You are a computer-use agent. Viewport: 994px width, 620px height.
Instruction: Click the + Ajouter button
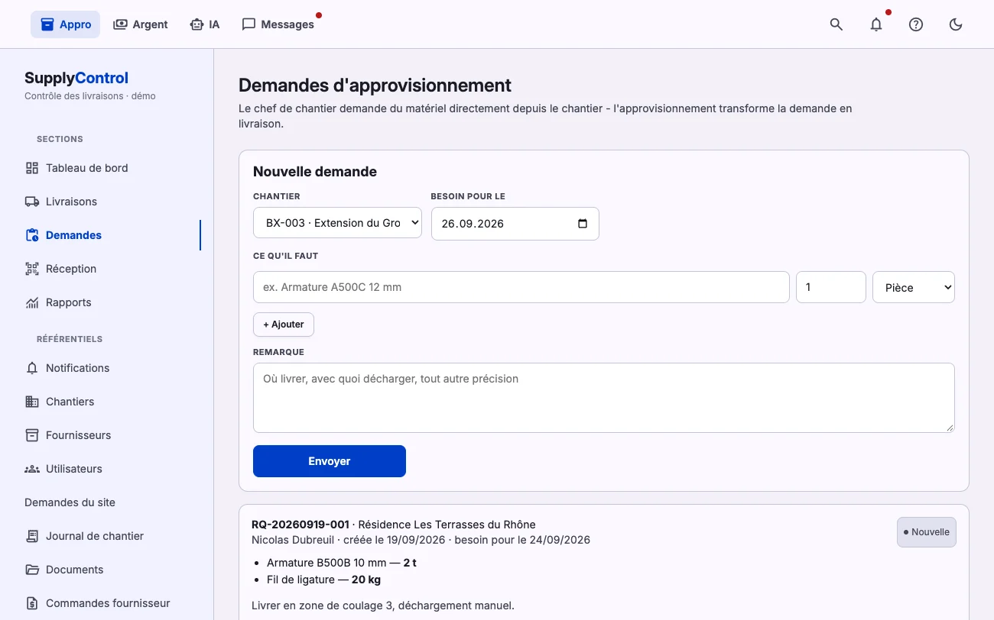tap(284, 325)
